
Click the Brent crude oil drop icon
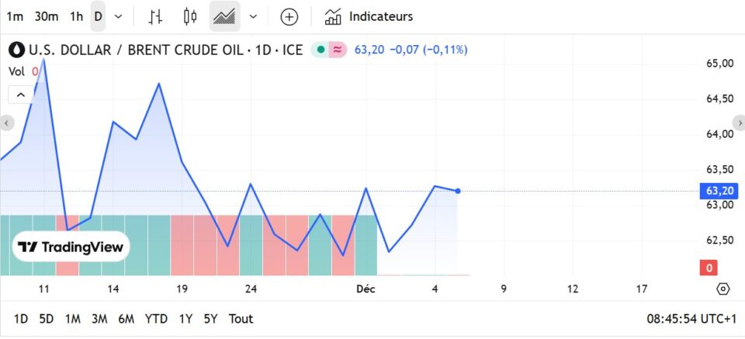17,50
